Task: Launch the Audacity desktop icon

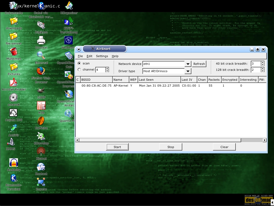Action: (x=14, y=163)
